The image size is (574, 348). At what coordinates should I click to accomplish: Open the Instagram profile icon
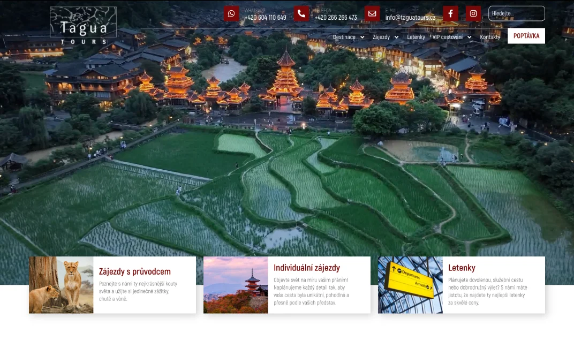(473, 13)
